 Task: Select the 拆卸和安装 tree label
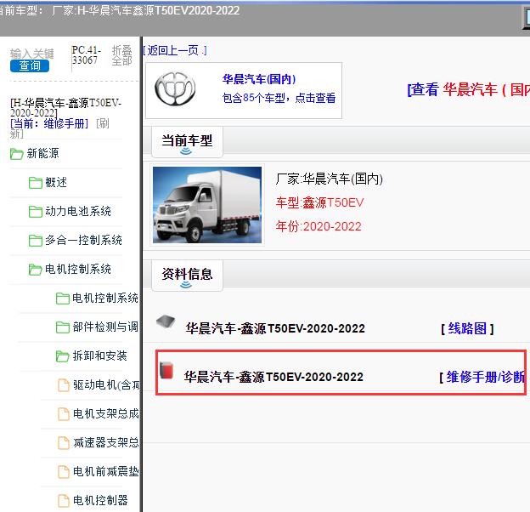tap(99, 356)
